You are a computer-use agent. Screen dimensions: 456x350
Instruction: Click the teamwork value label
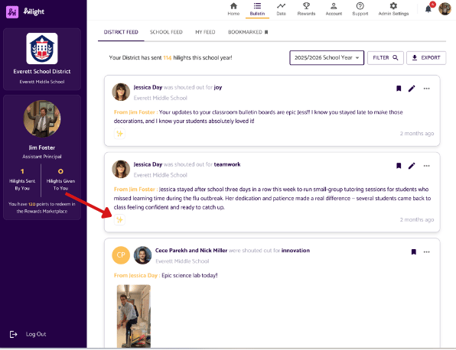[227, 164]
